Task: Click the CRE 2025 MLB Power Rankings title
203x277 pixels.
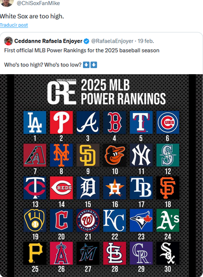Action: click(x=106, y=92)
